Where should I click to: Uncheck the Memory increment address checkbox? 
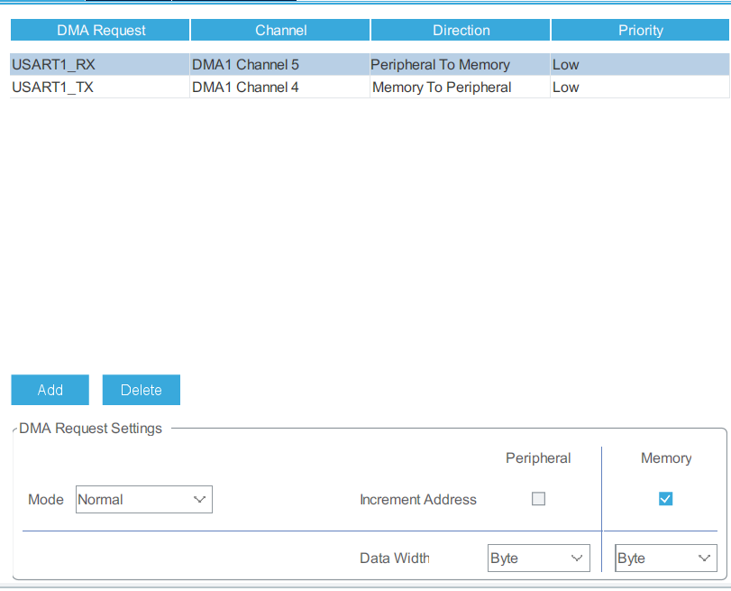coord(665,499)
